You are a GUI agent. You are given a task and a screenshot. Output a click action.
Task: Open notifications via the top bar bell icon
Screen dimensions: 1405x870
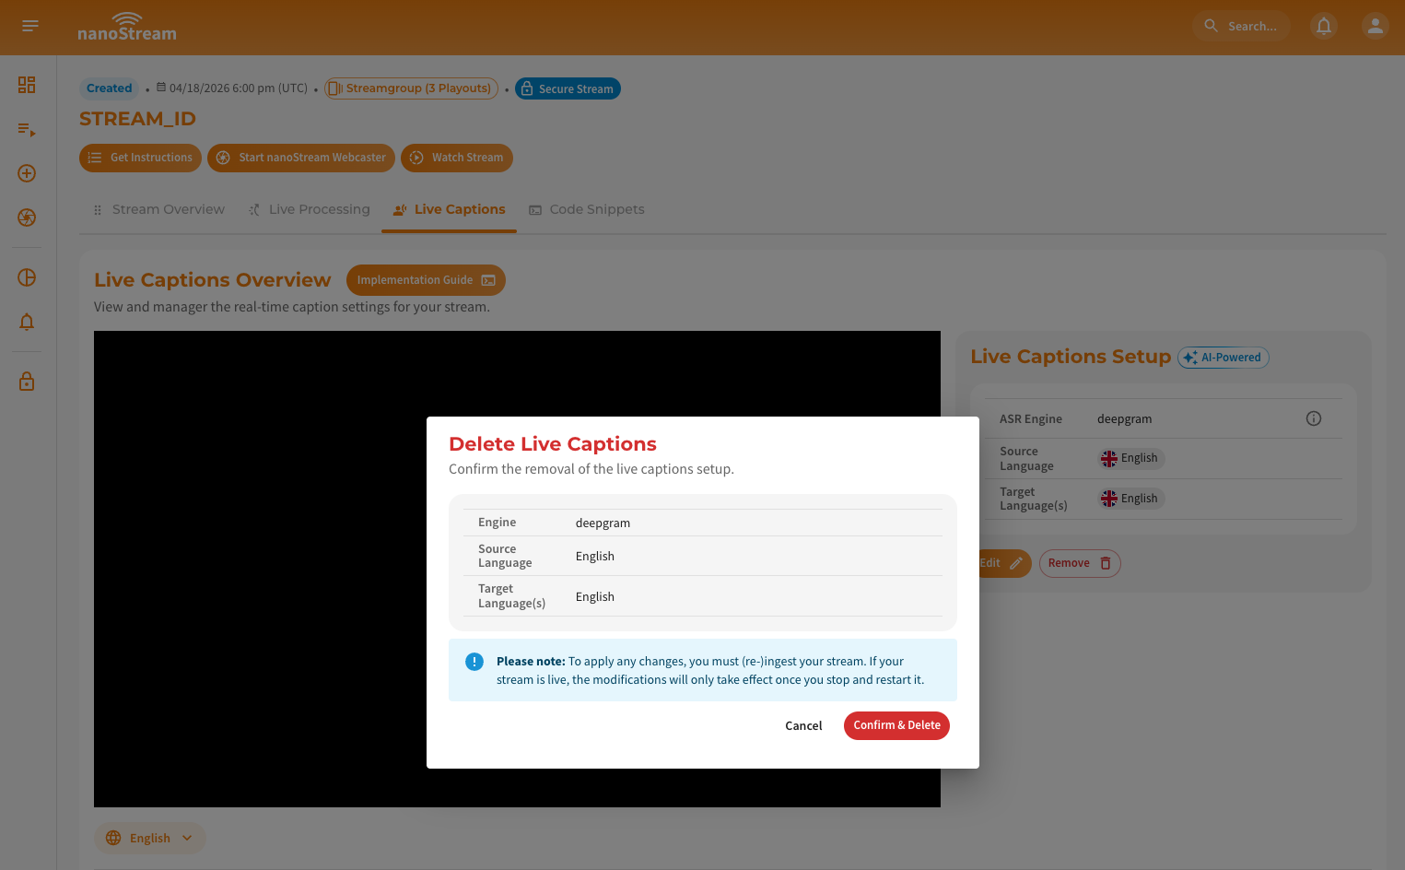1324,26
